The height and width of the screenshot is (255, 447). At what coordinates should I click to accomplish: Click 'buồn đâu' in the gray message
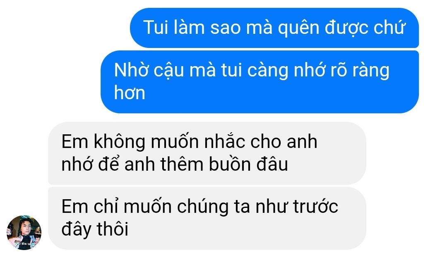coord(248,164)
